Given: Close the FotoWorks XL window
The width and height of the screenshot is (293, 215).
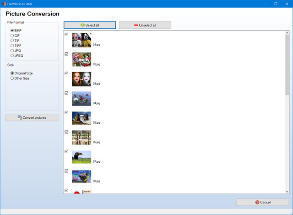Looking at the screenshot, I should (287, 4).
